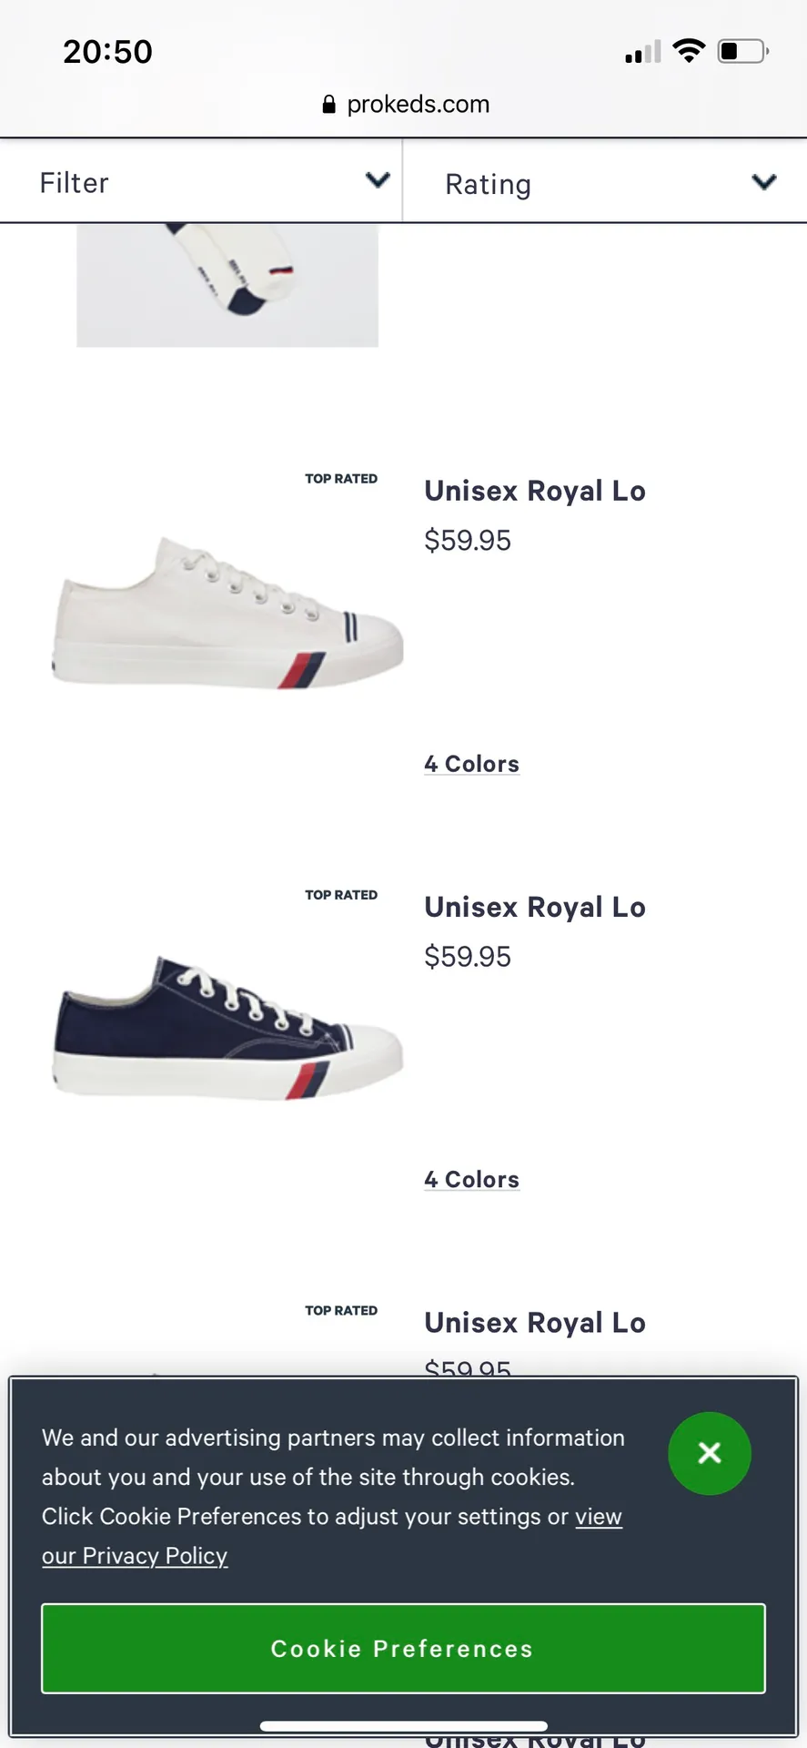Viewport: 807px width, 1748px height.
Task: Select 4 Colors link under white shoe
Action: pos(471,764)
